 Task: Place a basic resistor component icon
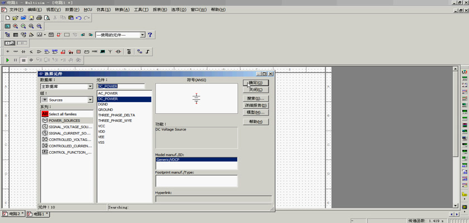point(15,52)
